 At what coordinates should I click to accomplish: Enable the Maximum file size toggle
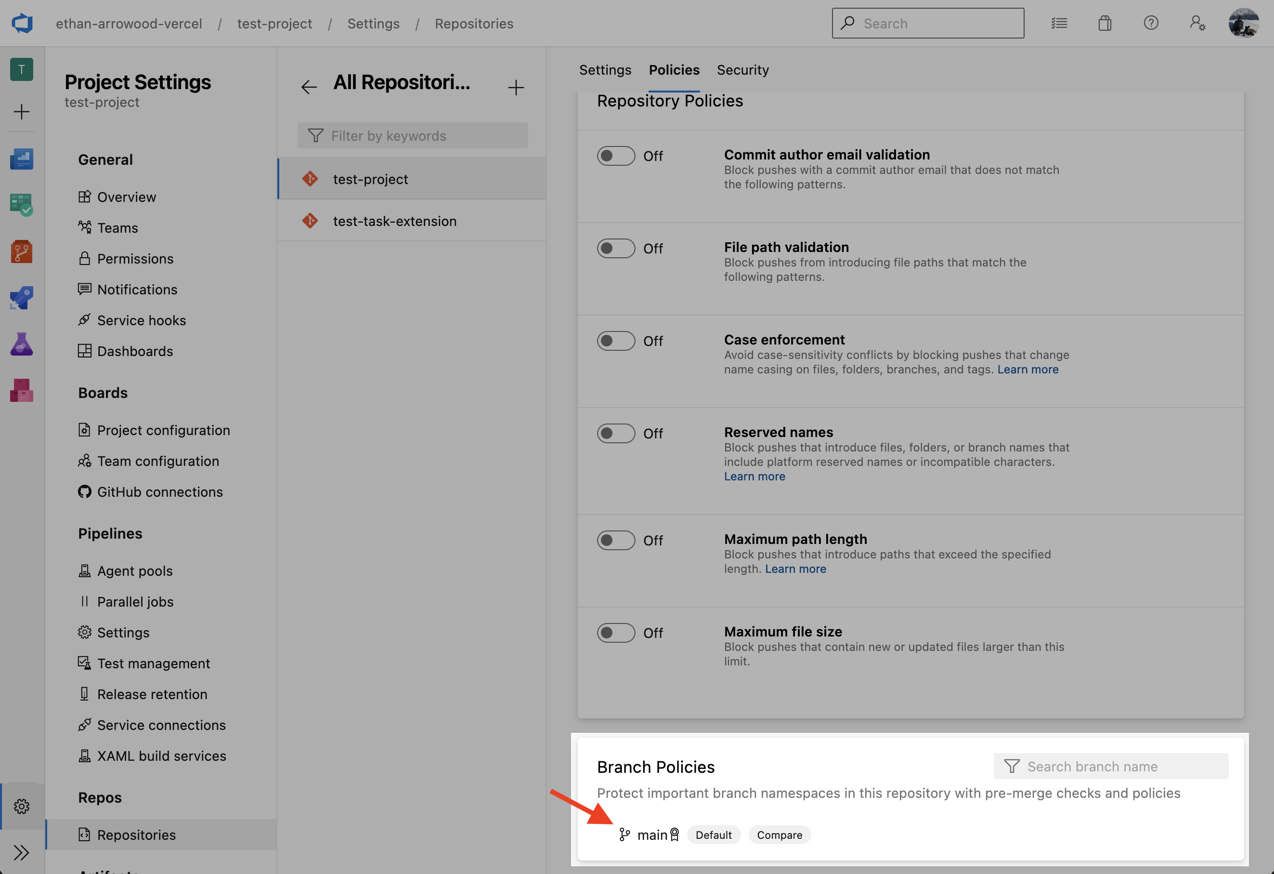tap(616, 633)
